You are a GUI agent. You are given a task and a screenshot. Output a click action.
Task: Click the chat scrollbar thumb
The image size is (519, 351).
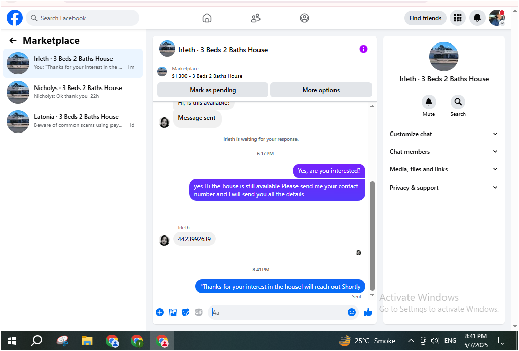(x=372, y=235)
